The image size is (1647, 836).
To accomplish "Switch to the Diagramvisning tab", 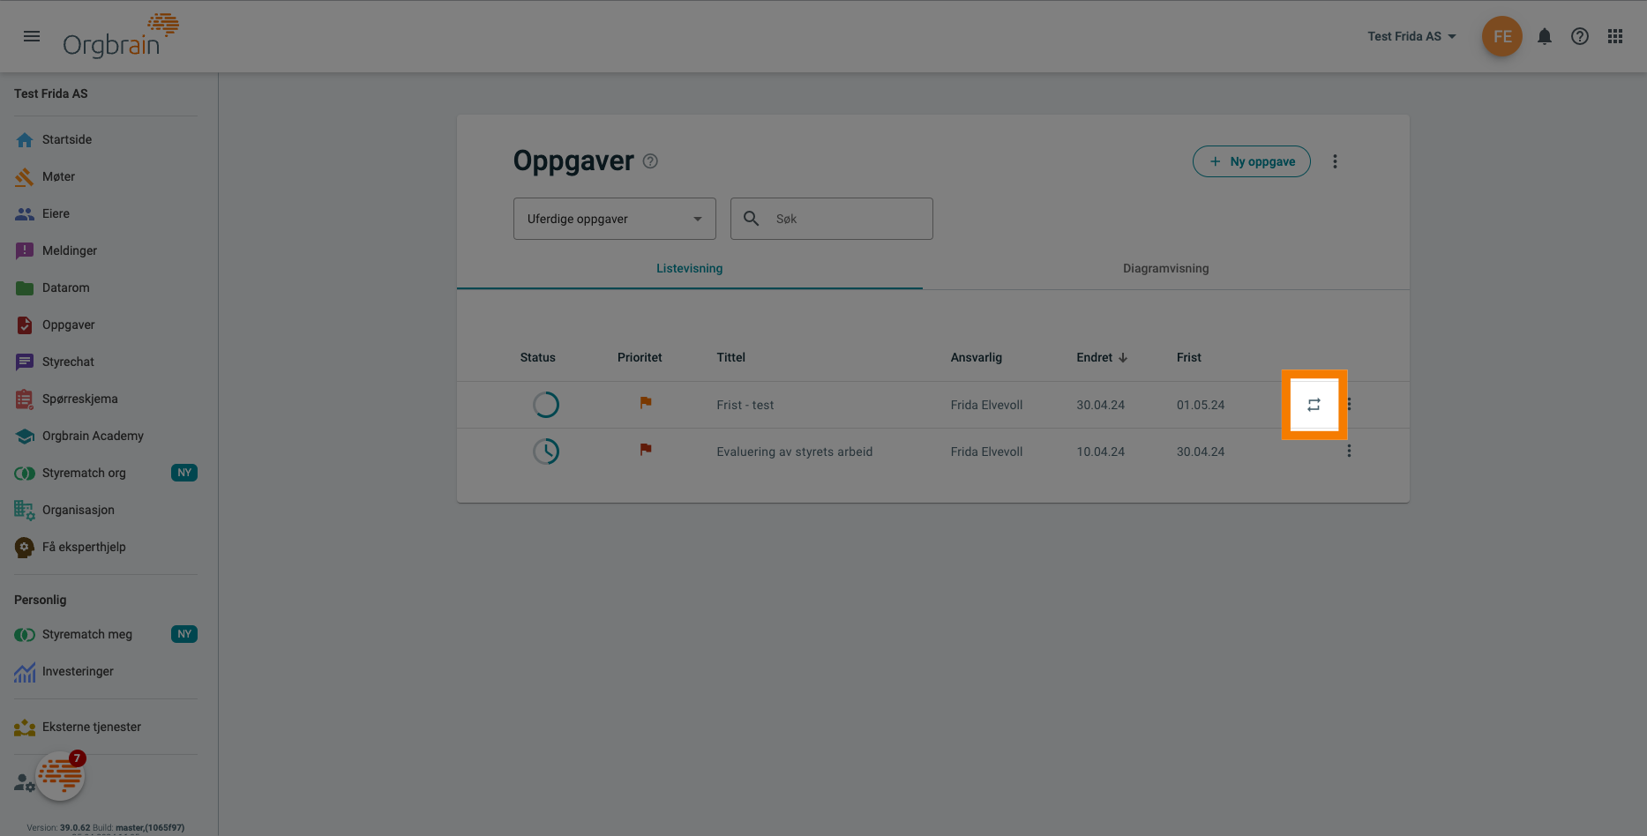I will 1165,268.
